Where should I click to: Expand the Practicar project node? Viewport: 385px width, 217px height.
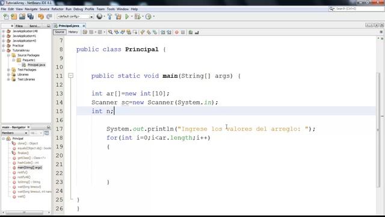tap(4, 46)
